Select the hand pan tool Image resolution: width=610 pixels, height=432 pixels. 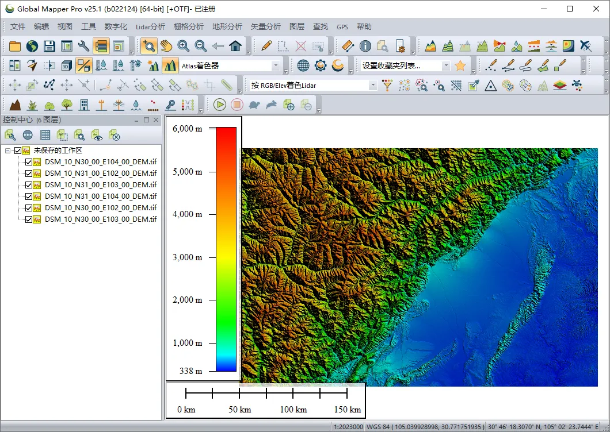(x=166, y=46)
